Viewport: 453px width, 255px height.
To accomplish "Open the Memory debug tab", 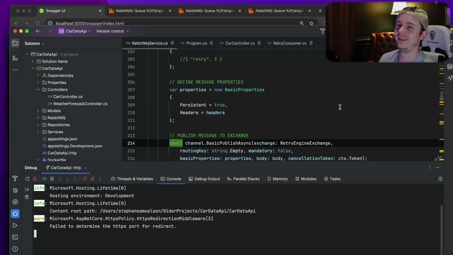I will click(x=277, y=179).
